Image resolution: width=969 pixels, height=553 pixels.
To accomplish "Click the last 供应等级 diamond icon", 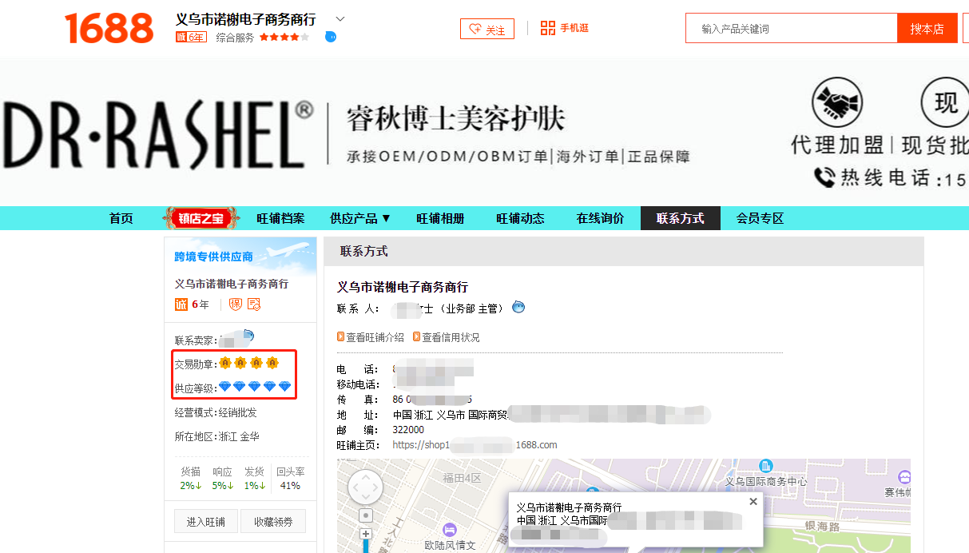I will (285, 387).
